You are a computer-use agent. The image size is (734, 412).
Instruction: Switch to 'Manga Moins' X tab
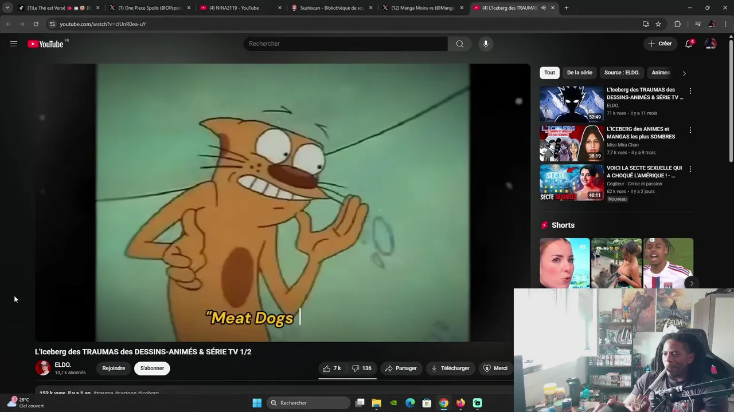coord(421,8)
